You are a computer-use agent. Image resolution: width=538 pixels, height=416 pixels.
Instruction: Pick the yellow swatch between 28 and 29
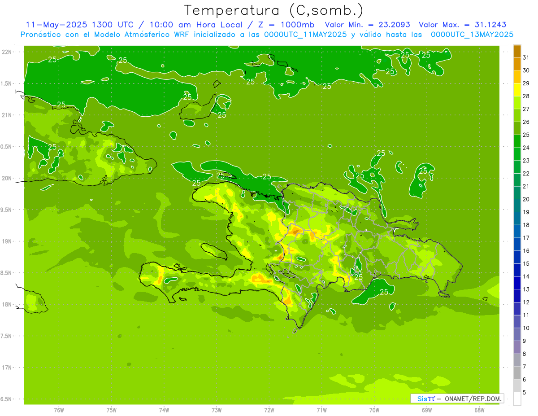coord(517,90)
